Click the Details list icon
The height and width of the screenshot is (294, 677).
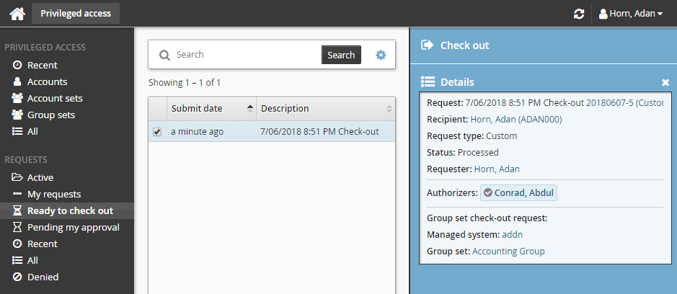tap(428, 82)
